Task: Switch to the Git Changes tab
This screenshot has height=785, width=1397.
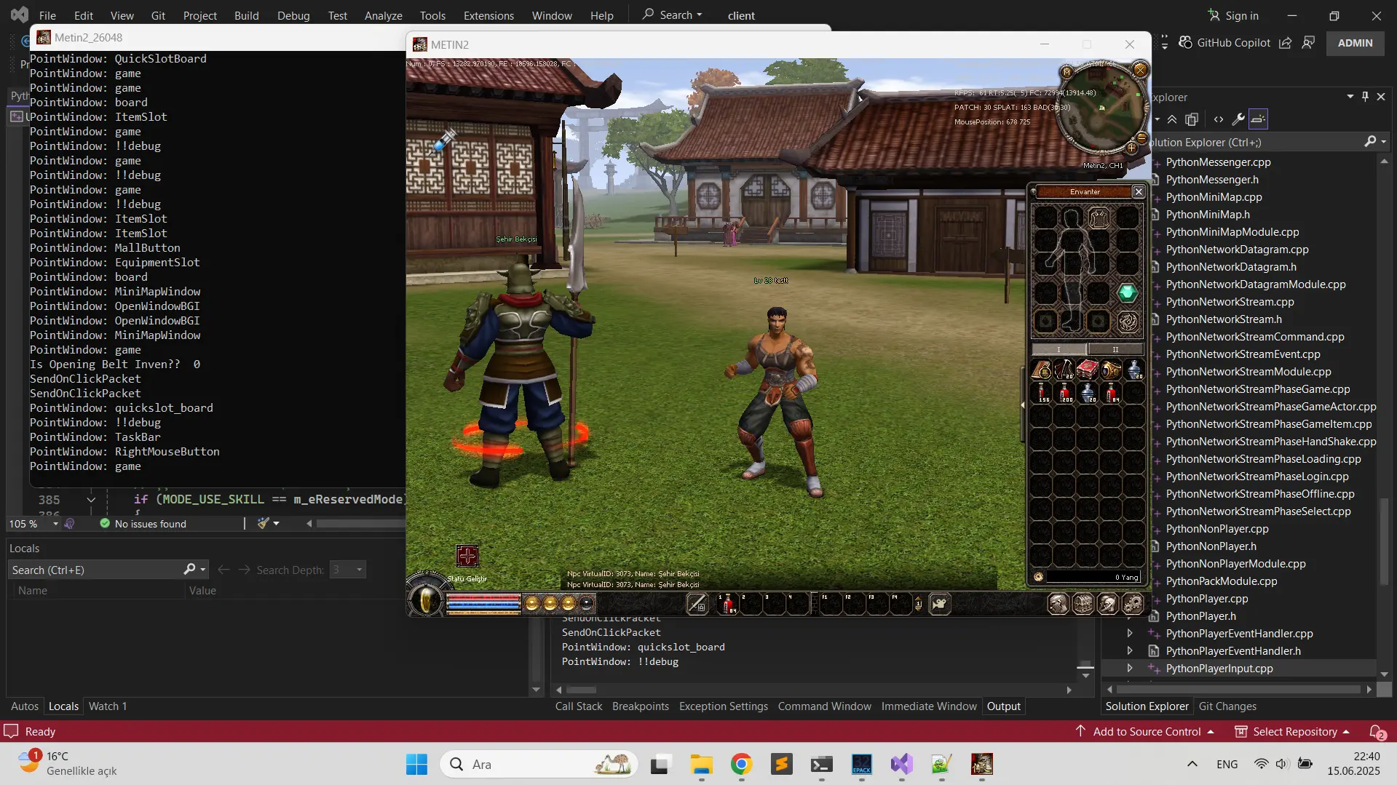Action: [x=1227, y=706]
